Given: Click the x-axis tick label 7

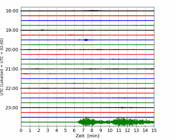Looking at the screenshot, I should click(83, 130).
